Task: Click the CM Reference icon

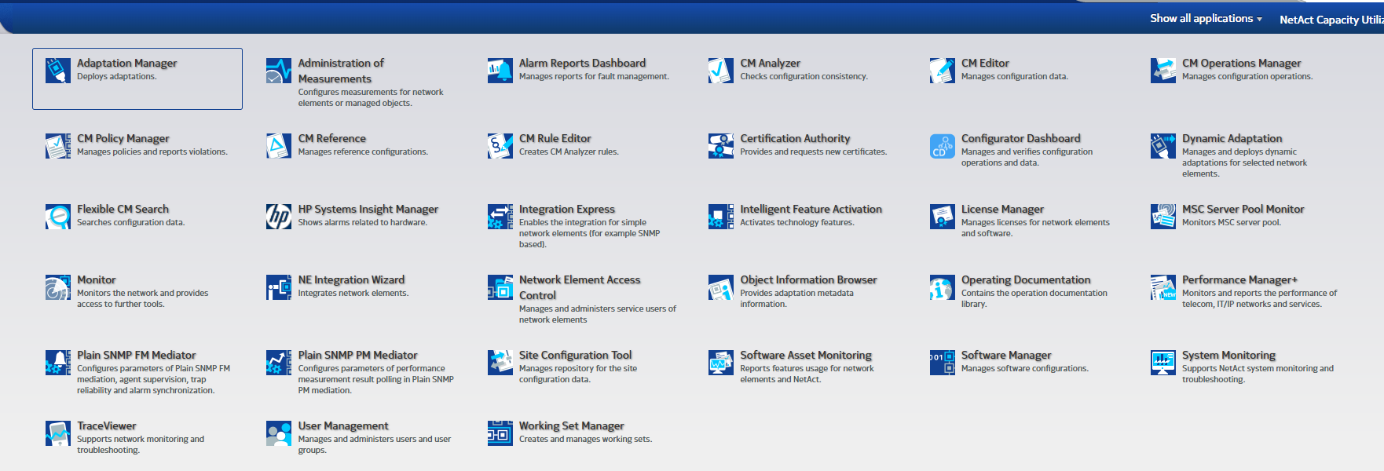Action: (279, 146)
